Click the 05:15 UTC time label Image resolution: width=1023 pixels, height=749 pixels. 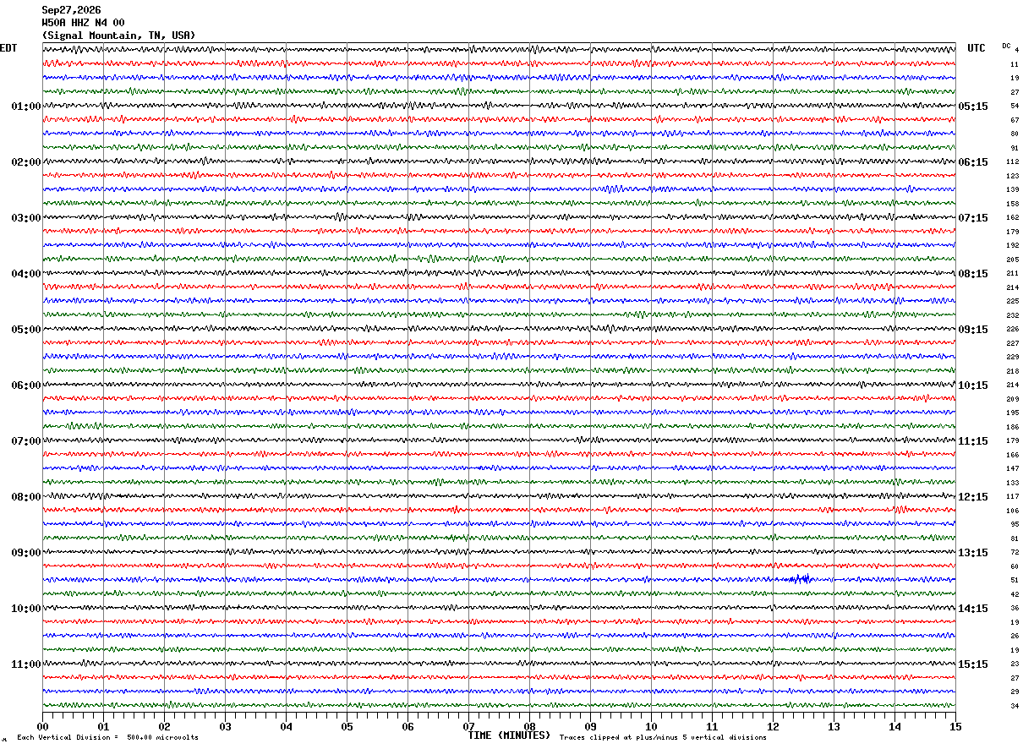[973, 107]
